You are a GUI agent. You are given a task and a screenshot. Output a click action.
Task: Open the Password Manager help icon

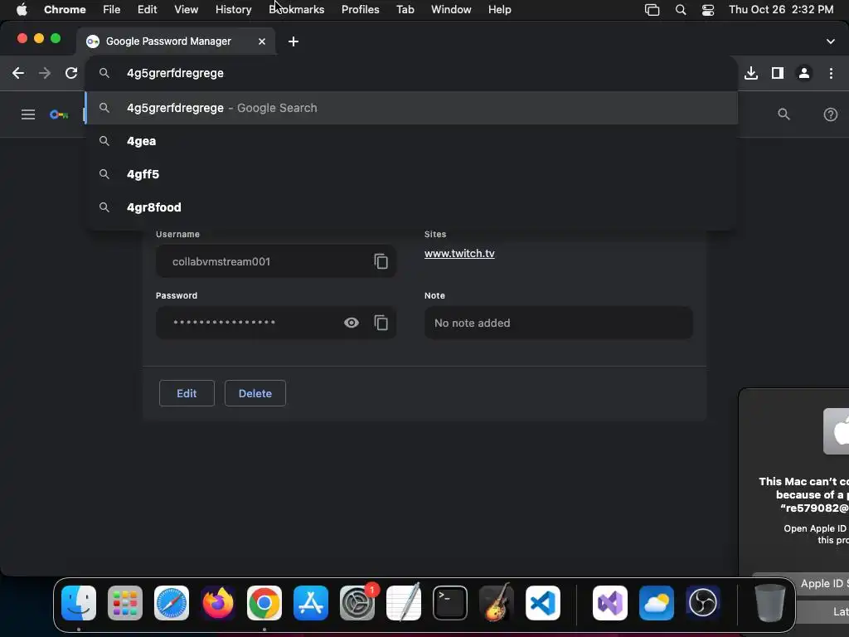point(830,114)
